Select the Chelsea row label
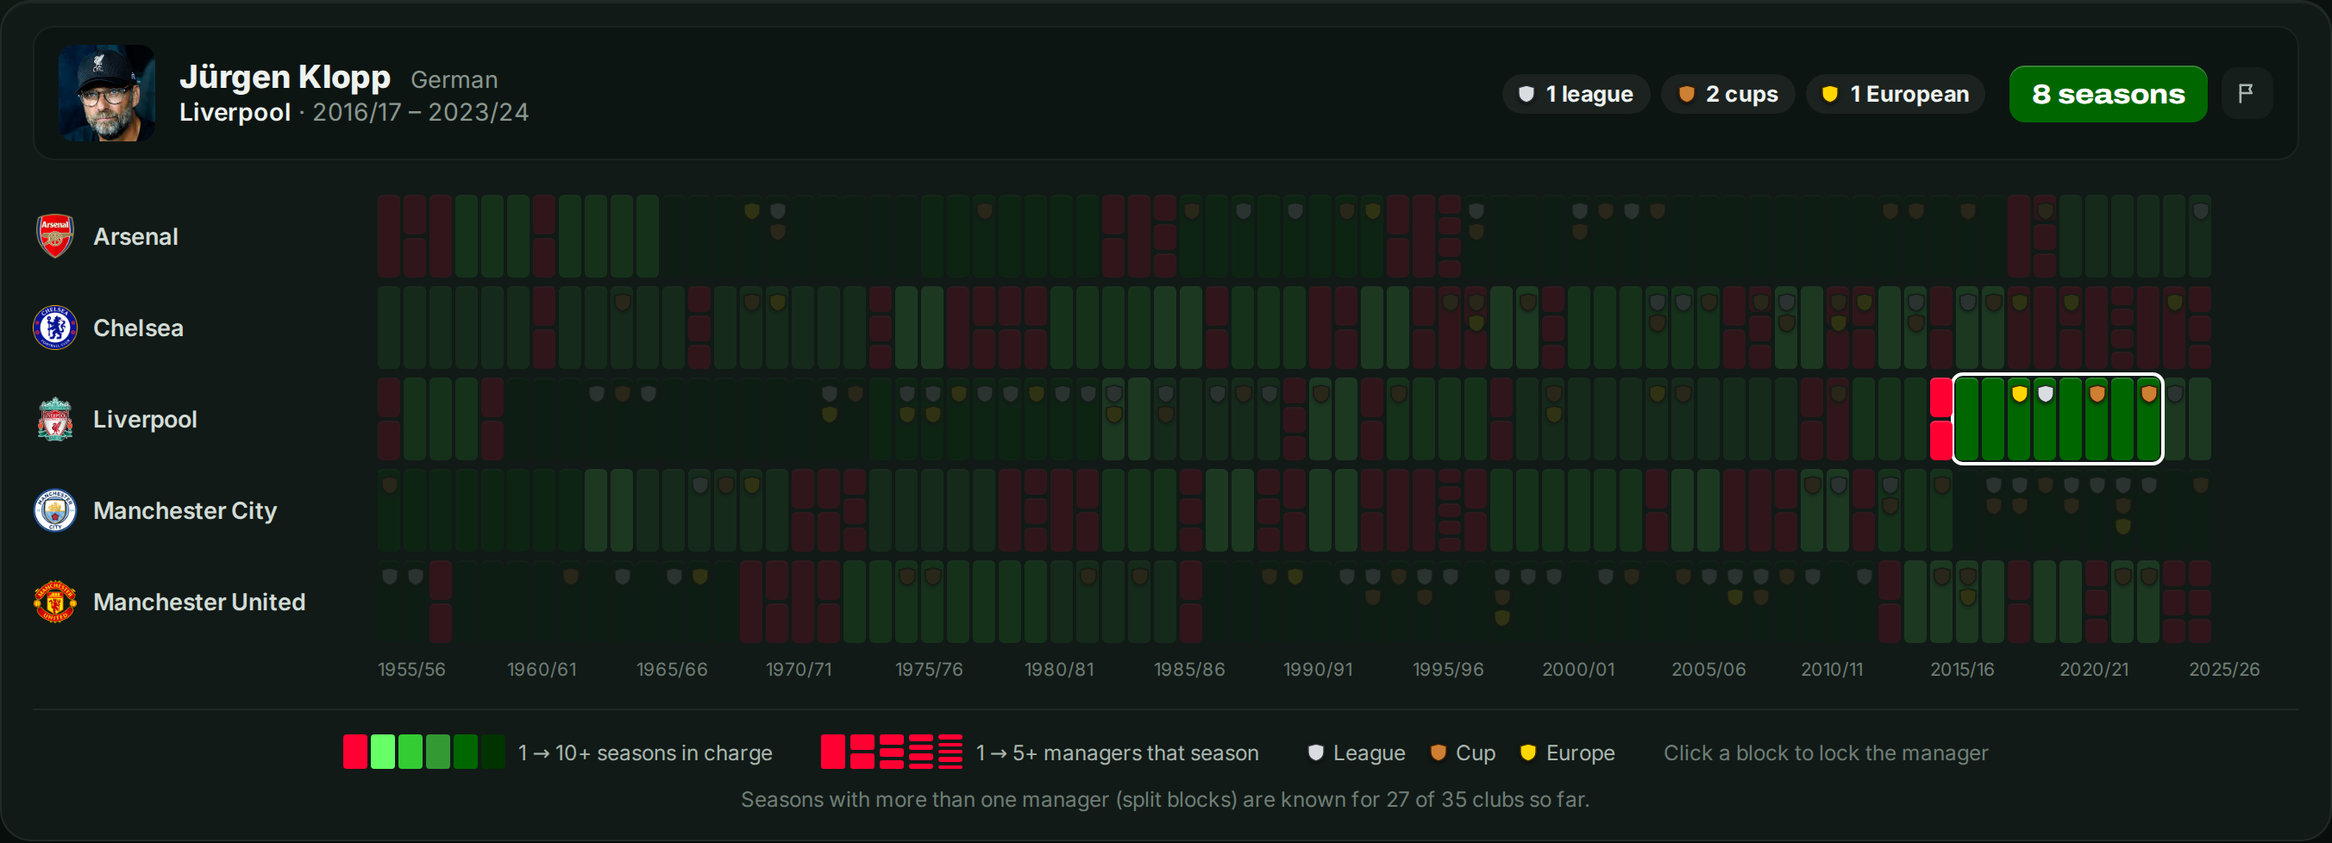This screenshot has width=2332, height=843. (139, 328)
